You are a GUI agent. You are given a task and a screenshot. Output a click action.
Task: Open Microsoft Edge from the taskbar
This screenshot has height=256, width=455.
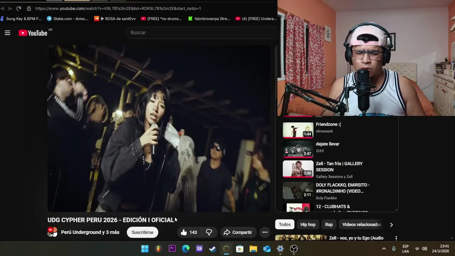pos(186,249)
